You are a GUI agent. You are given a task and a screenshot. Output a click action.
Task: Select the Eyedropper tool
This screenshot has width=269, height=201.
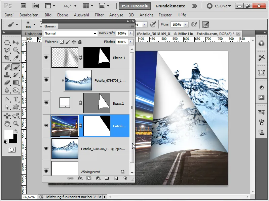click(16, 58)
